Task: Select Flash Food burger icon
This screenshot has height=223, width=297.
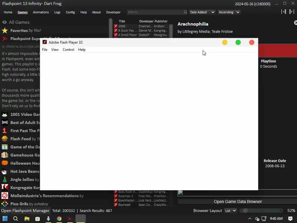Action: 5,139
